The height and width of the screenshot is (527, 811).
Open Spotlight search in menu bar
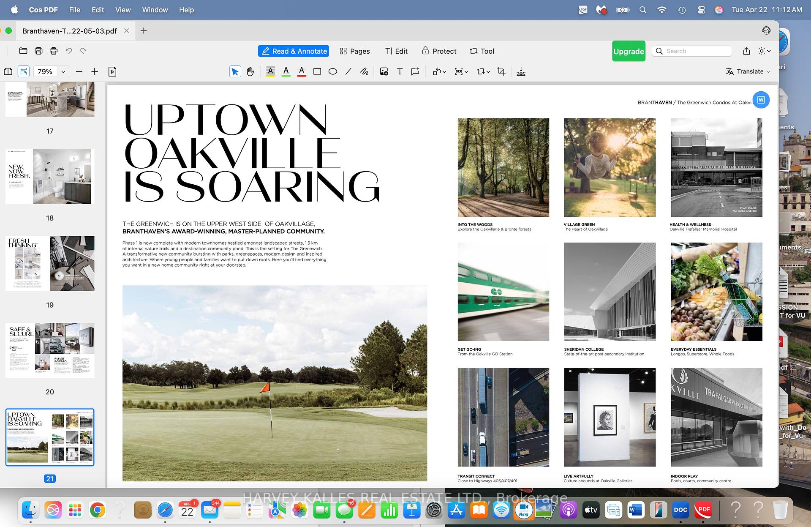tap(643, 10)
